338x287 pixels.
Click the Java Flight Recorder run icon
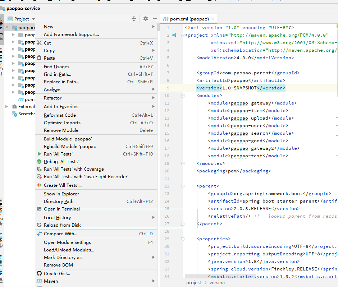39,177
